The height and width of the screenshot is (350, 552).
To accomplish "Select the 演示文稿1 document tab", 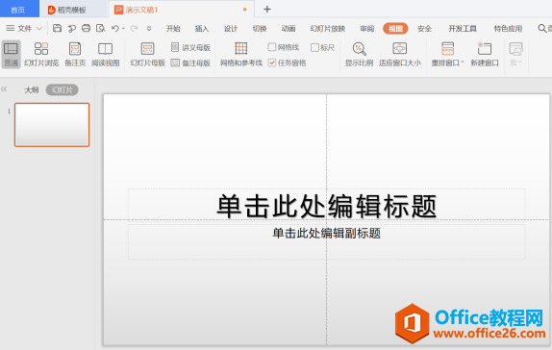I will 181,10.
